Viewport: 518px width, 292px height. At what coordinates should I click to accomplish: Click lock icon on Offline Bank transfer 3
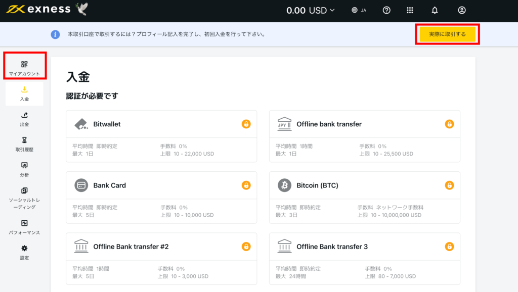(x=449, y=247)
